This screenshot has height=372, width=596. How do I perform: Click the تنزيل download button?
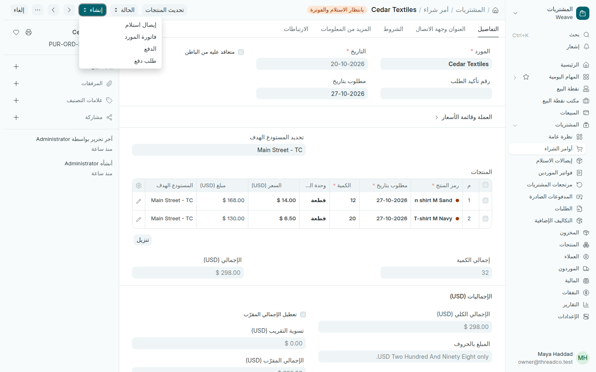[143, 240]
